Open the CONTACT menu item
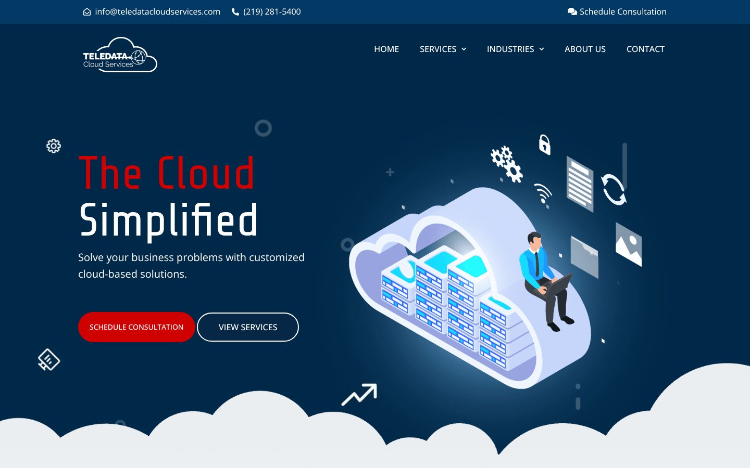 [645, 49]
